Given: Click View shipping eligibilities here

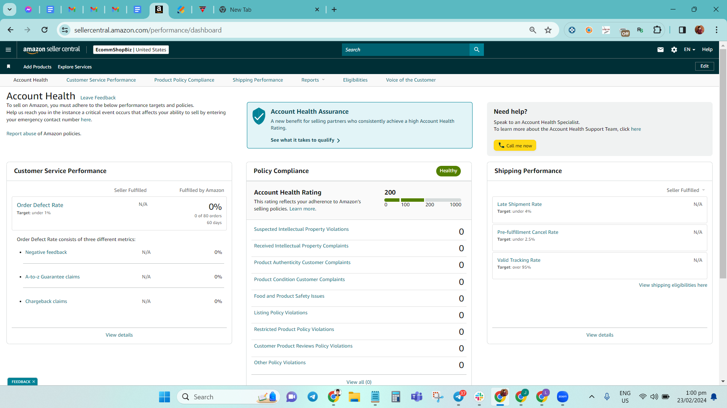Looking at the screenshot, I should [x=673, y=285].
